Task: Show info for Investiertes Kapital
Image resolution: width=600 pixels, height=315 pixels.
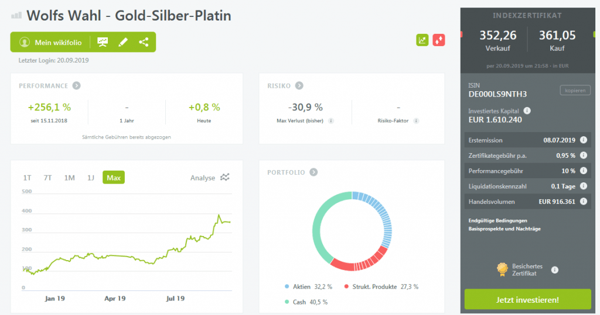Action: point(527,110)
